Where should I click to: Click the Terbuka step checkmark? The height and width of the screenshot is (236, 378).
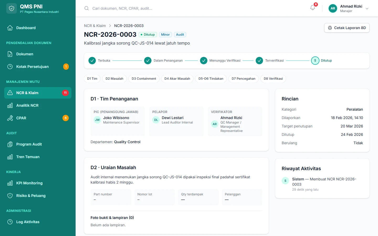point(92,61)
